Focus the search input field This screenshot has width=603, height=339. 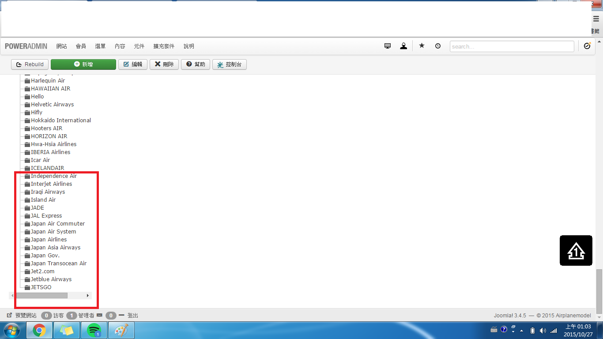coord(512,46)
